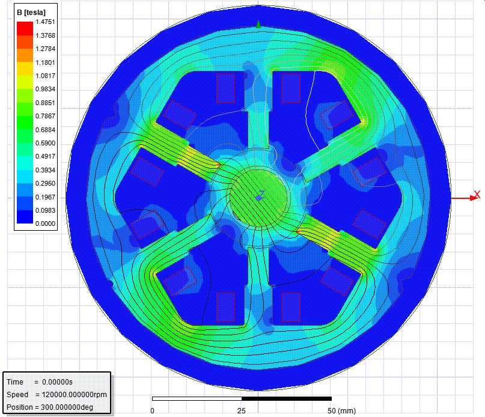Pick the red band atop the legend
The width and height of the screenshot is (485, 417).
tap(25, 28)
